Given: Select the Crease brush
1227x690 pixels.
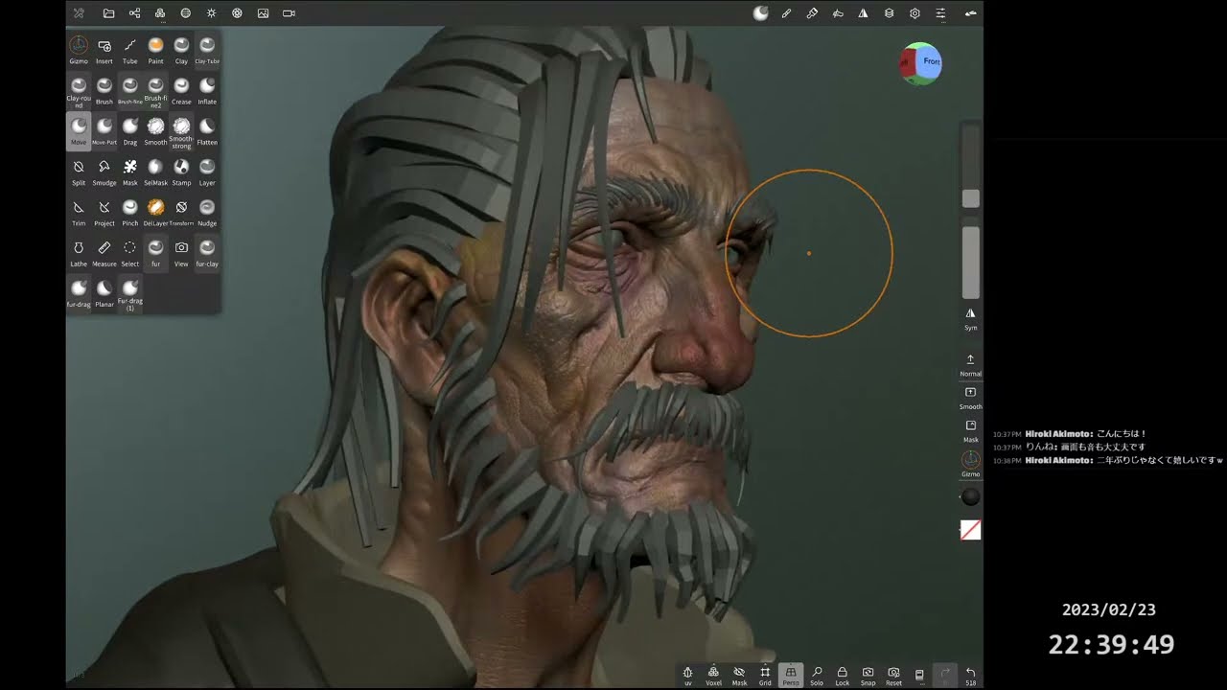Looking at the screenshot, I should pyautogui.click(x=181, y=90).
